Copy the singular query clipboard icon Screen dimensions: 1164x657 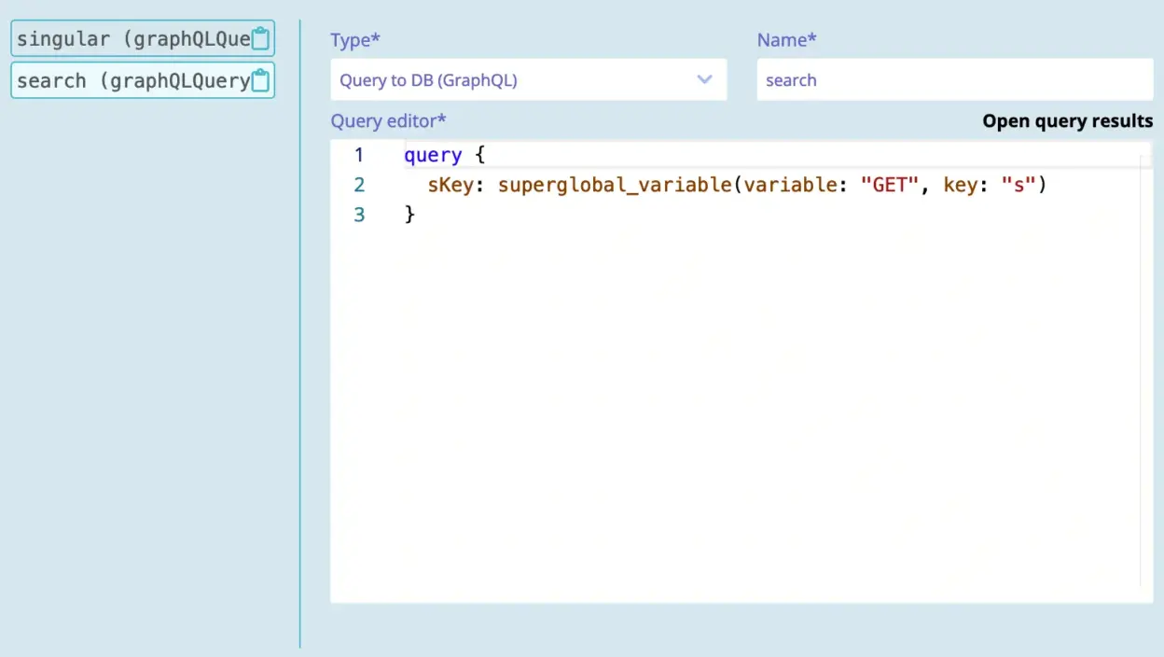click(261, 39)
